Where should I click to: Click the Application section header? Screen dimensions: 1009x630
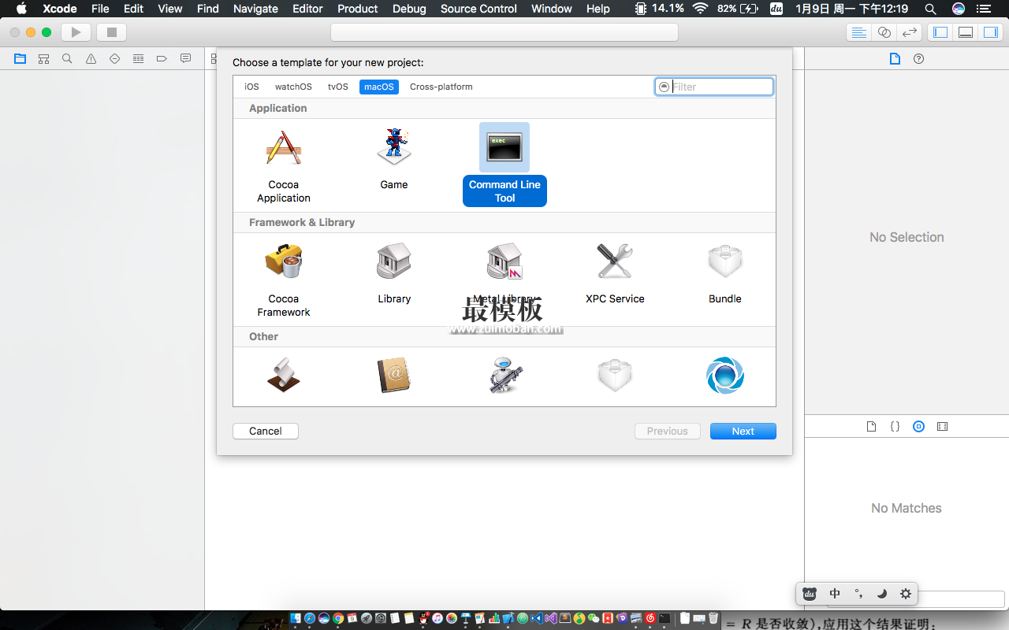pos(278,108)
